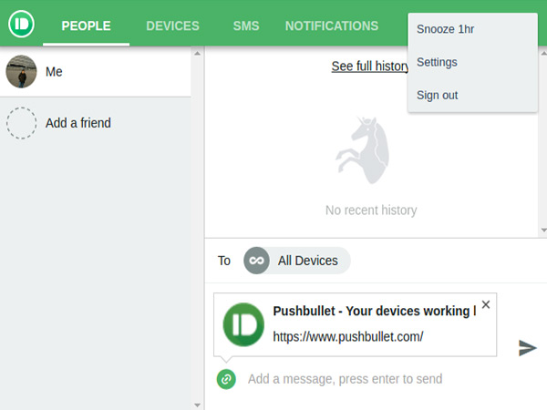Click the history pane scroll down arrow

(543, 231)
